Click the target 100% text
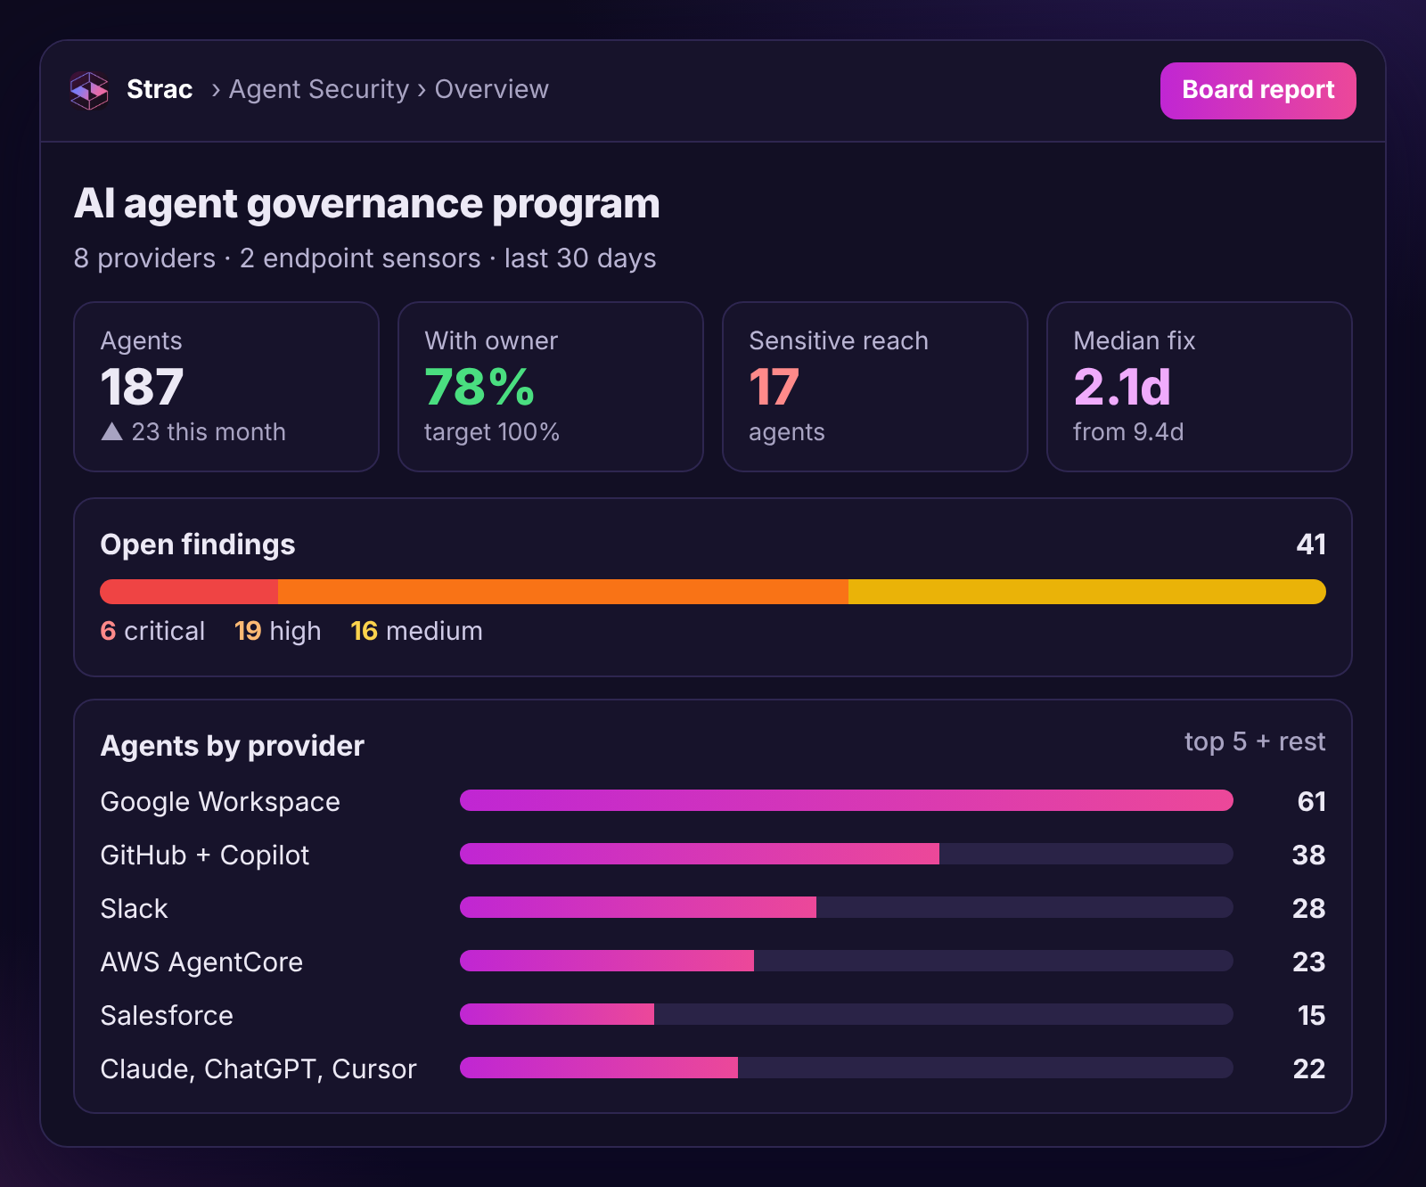The width and height of the screenshot is (1426, 1187). [x=492, y=432]
